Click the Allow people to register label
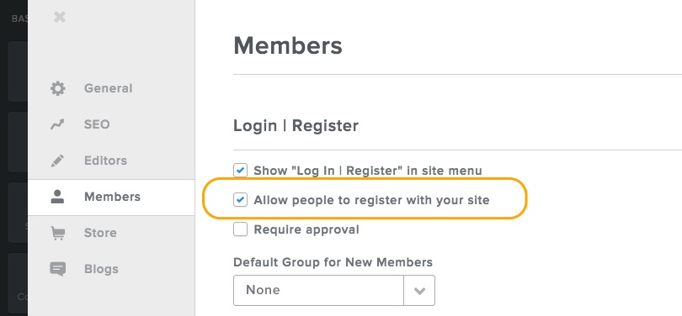682x316 pixels. coord(371,200)
